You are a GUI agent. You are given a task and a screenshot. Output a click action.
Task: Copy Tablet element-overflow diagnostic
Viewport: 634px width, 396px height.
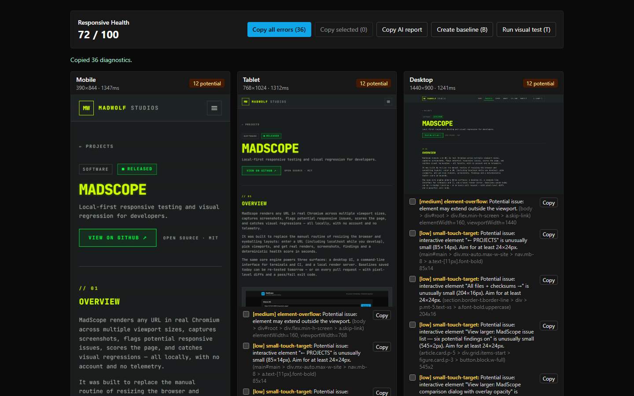[382, 315]
